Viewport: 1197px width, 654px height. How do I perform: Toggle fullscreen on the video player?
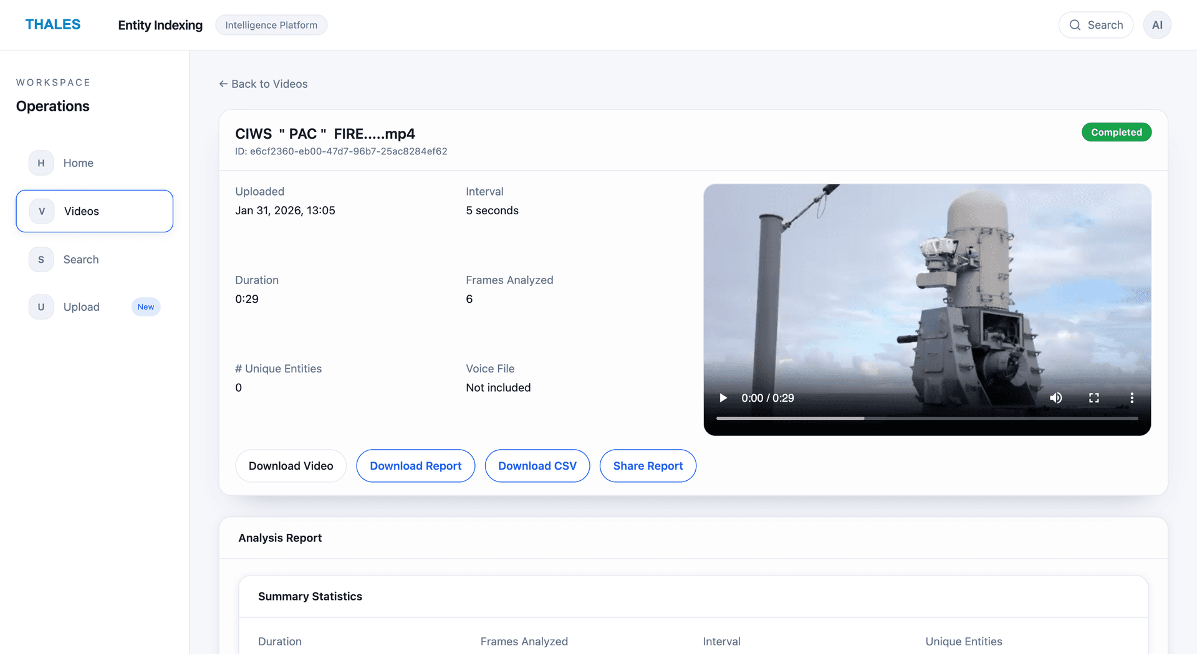click(1094, 397)
